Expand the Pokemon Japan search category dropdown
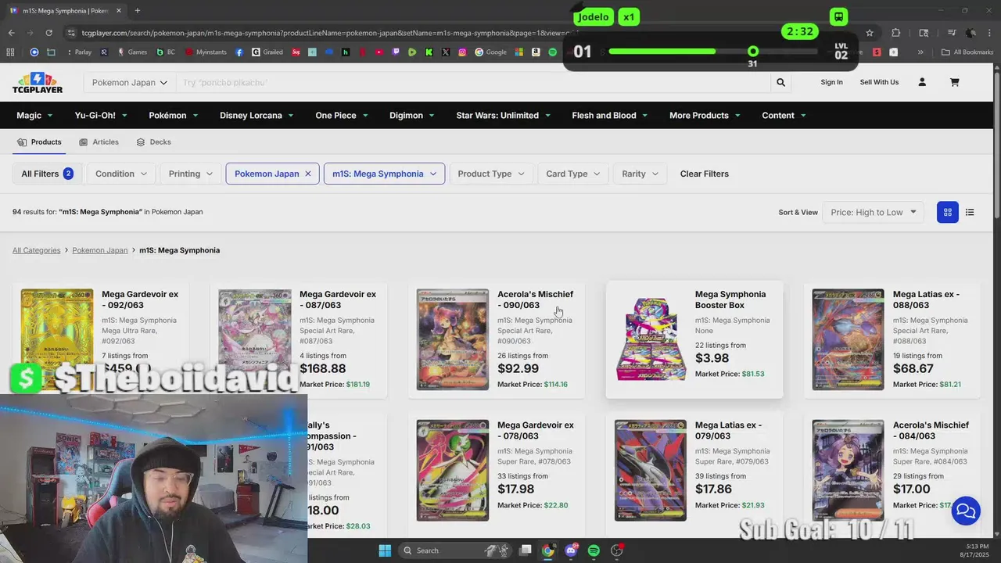 click(129, 82)
